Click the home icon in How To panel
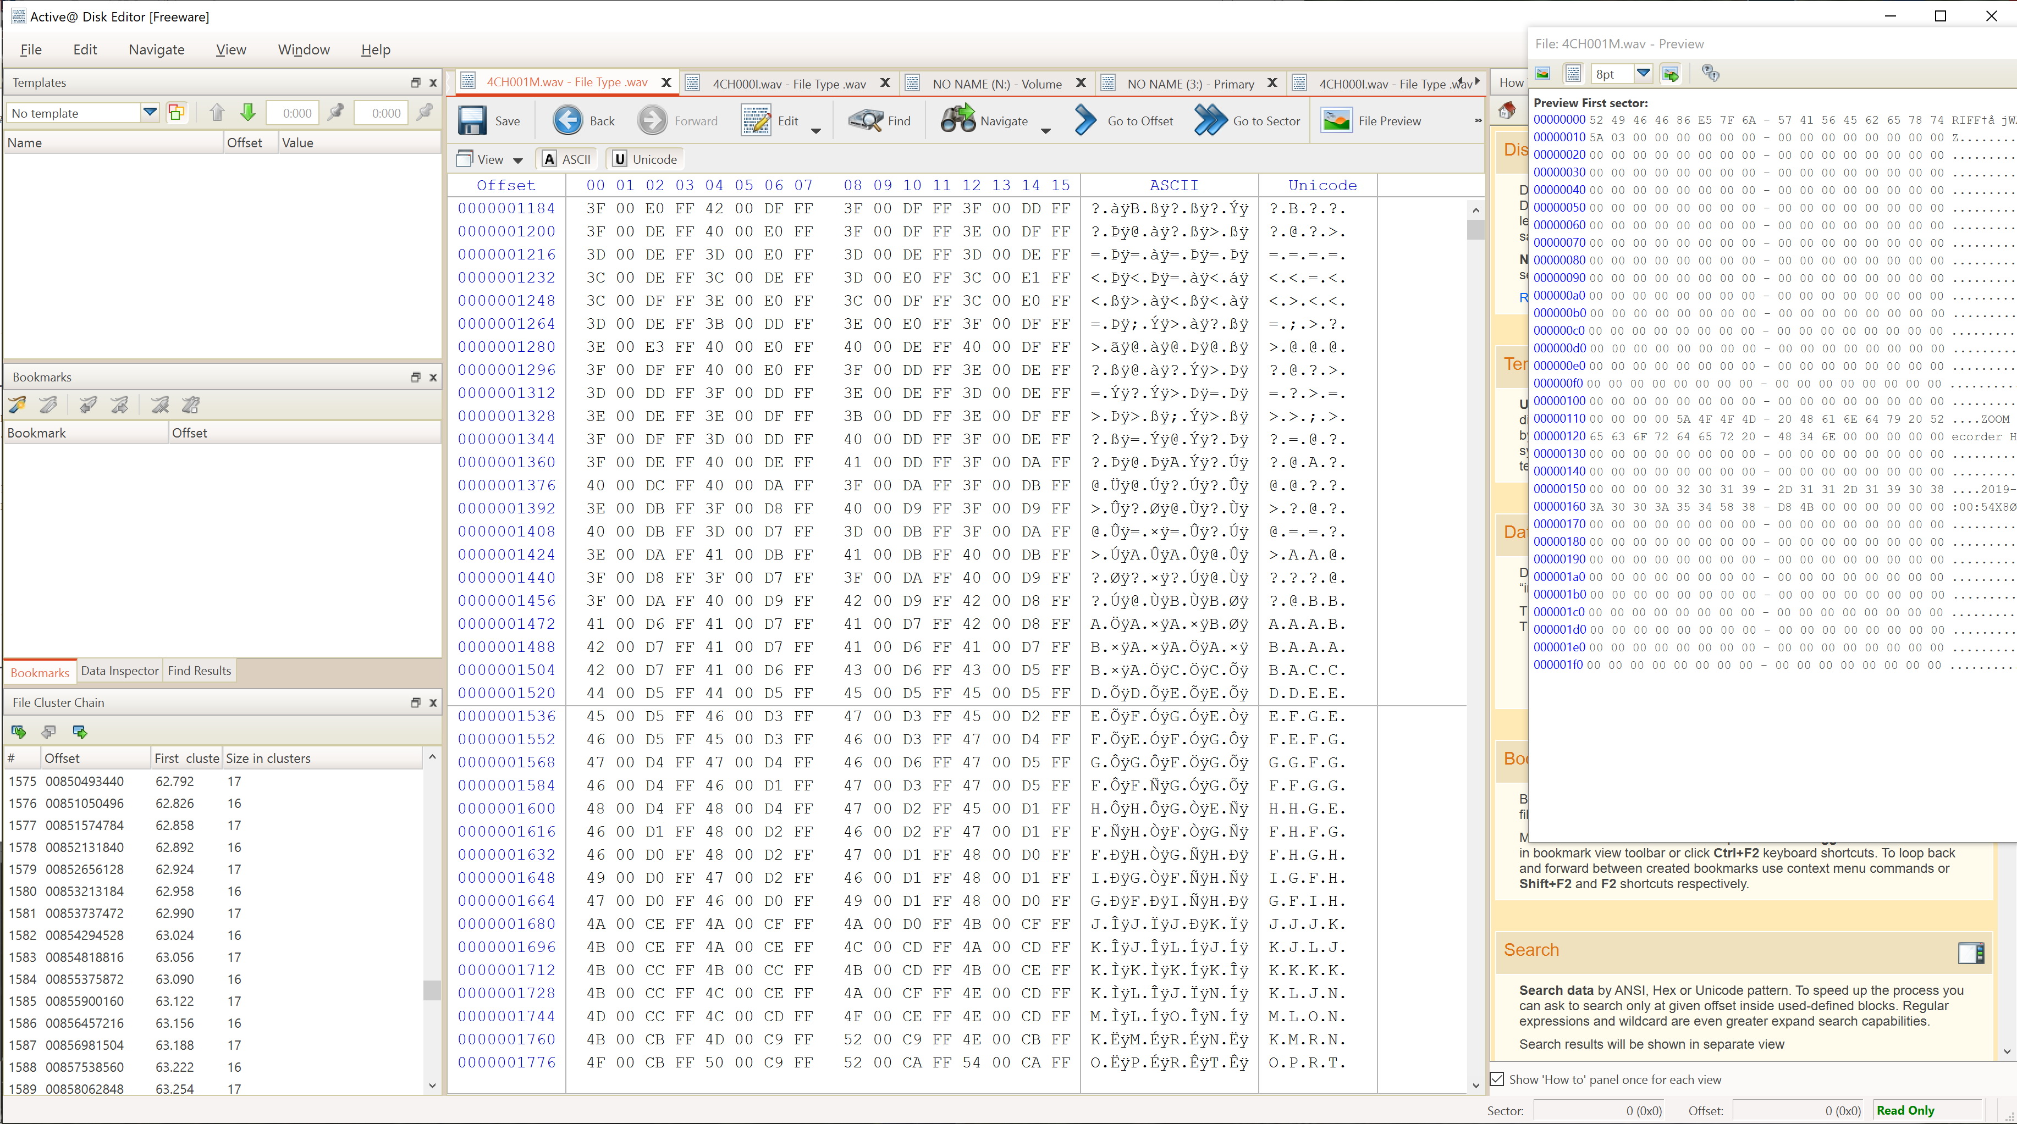 pos(1507,111)
